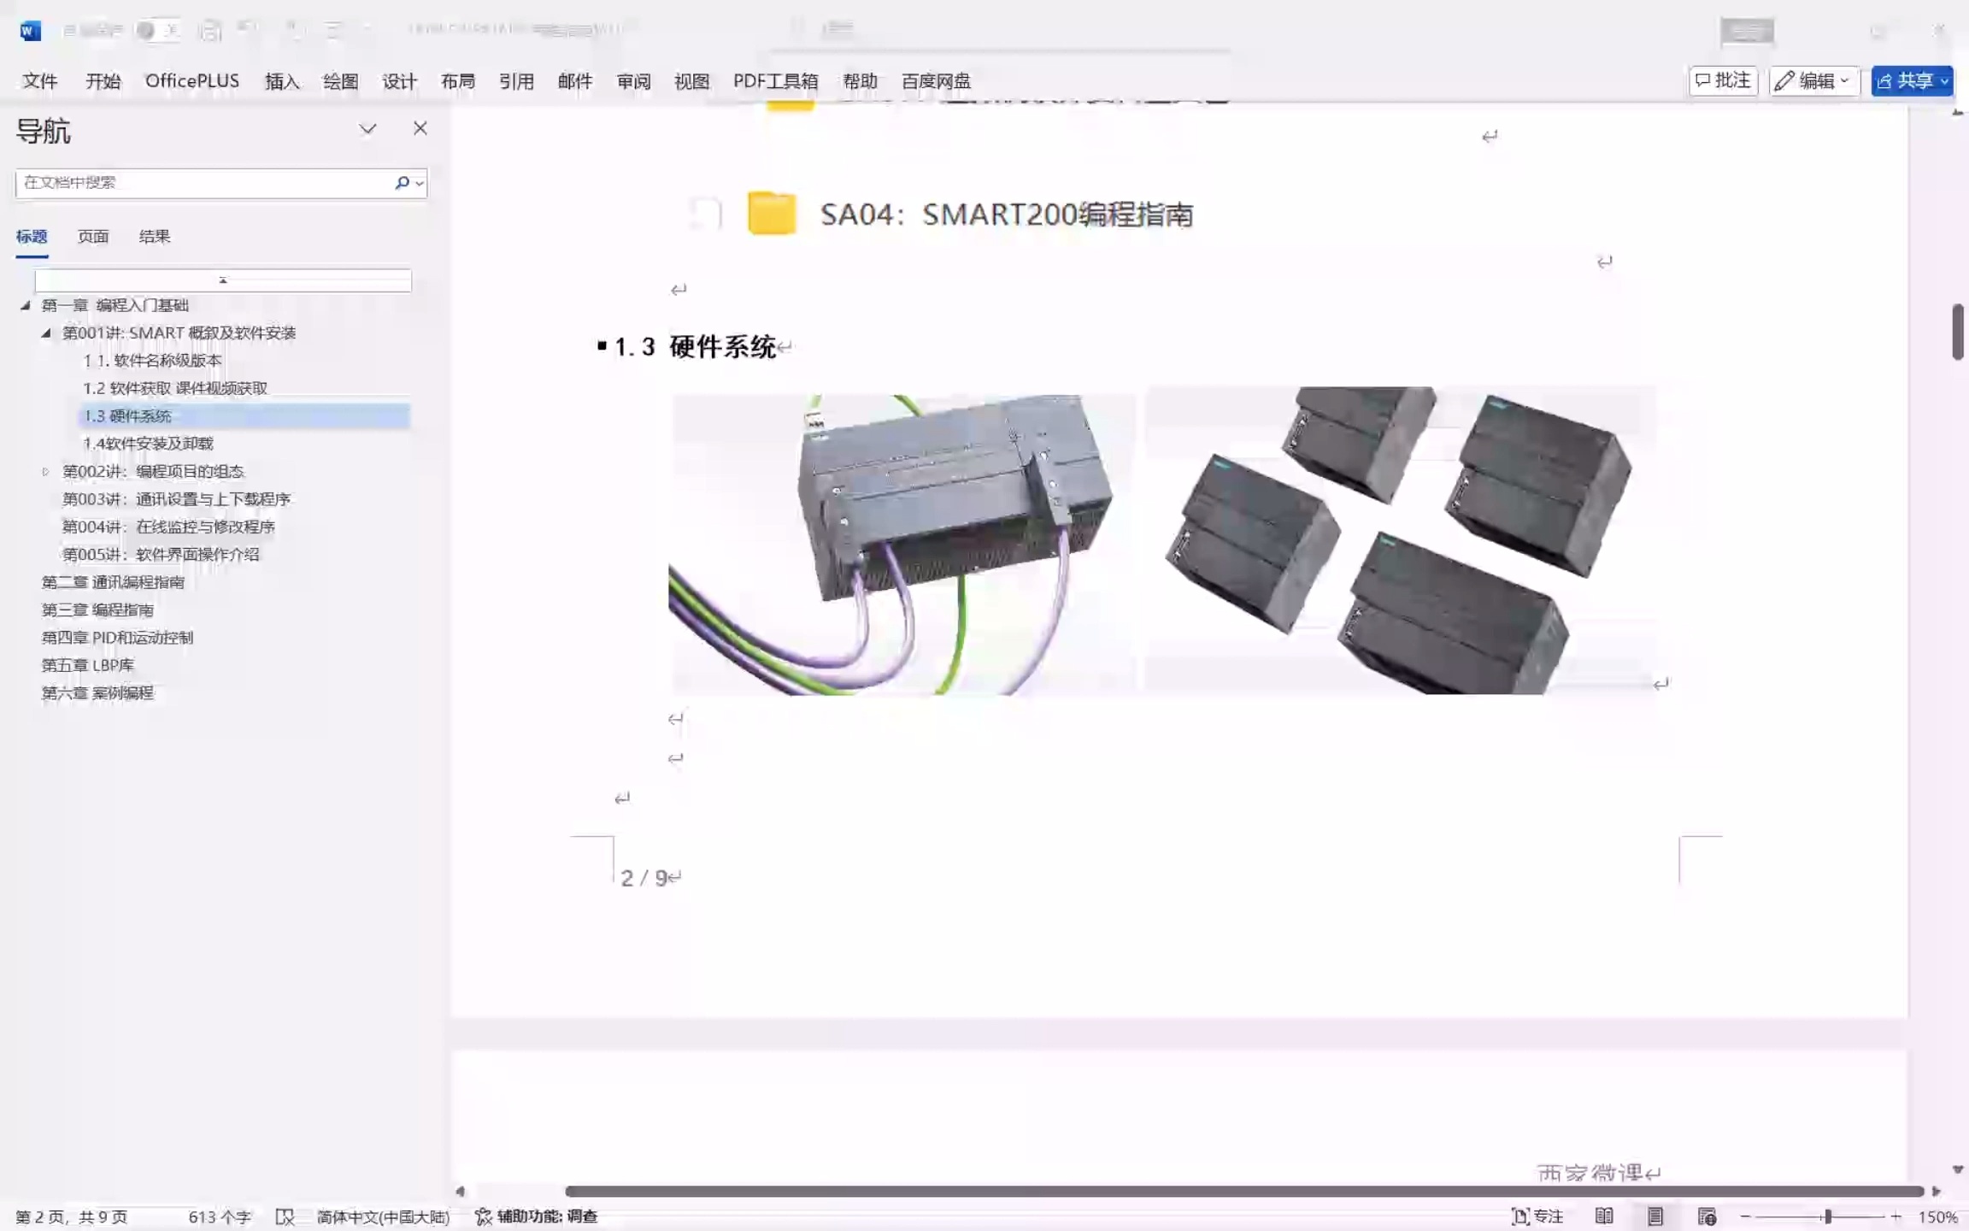Open the navigation pane options chevron
The height and width of the screenshot is (1231, 1969).
(367, 129)
